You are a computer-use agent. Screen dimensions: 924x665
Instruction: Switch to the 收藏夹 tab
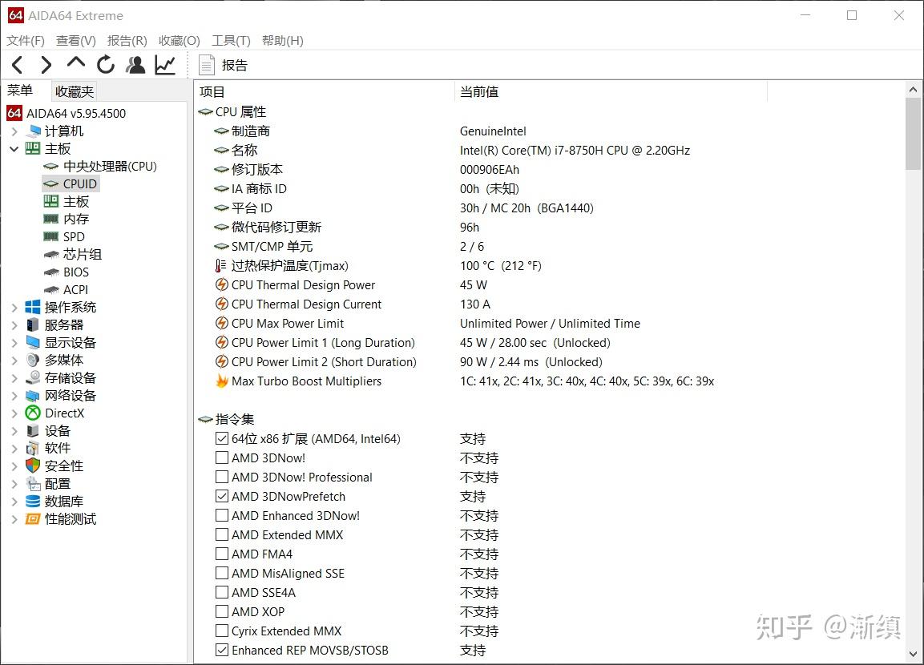[x=74, y=91]
